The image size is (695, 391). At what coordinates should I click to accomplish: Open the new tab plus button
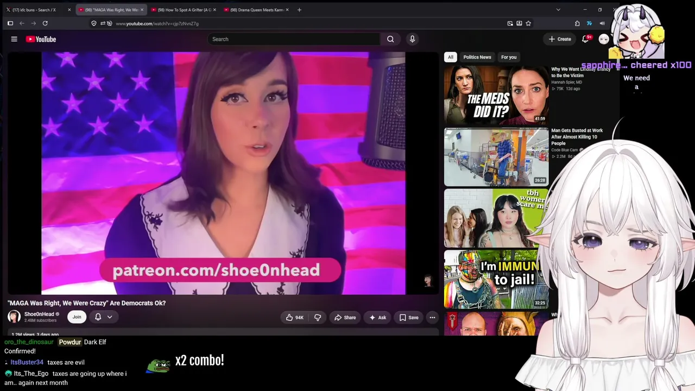click(299, 10)
